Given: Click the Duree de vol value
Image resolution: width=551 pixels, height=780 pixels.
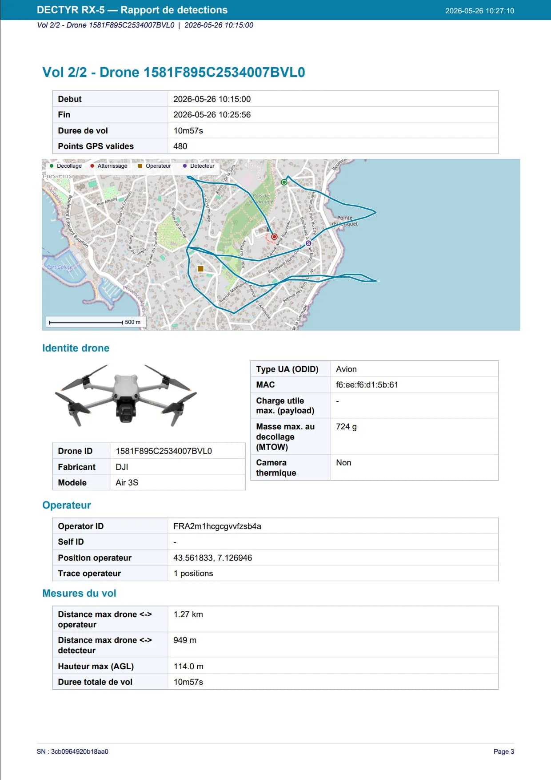Looking at the screenshot, I should (188, 131).
